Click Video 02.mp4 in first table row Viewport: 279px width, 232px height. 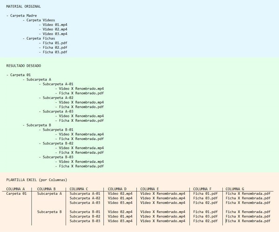coord(120,193)
